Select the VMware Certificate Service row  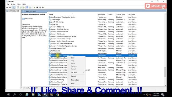93,29
